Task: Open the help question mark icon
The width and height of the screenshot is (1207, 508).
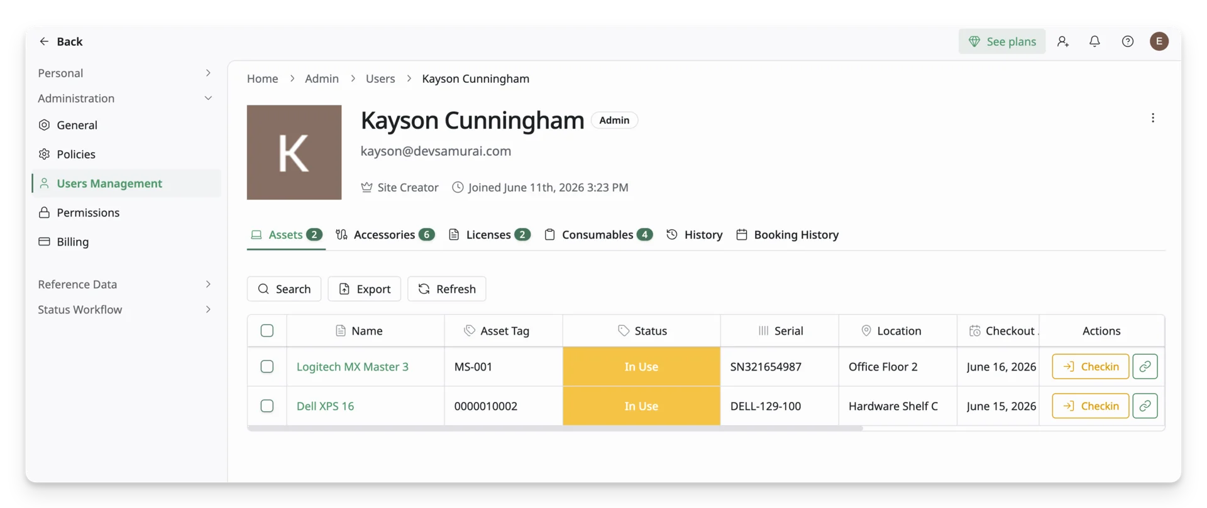Action: coord(1128,41)
